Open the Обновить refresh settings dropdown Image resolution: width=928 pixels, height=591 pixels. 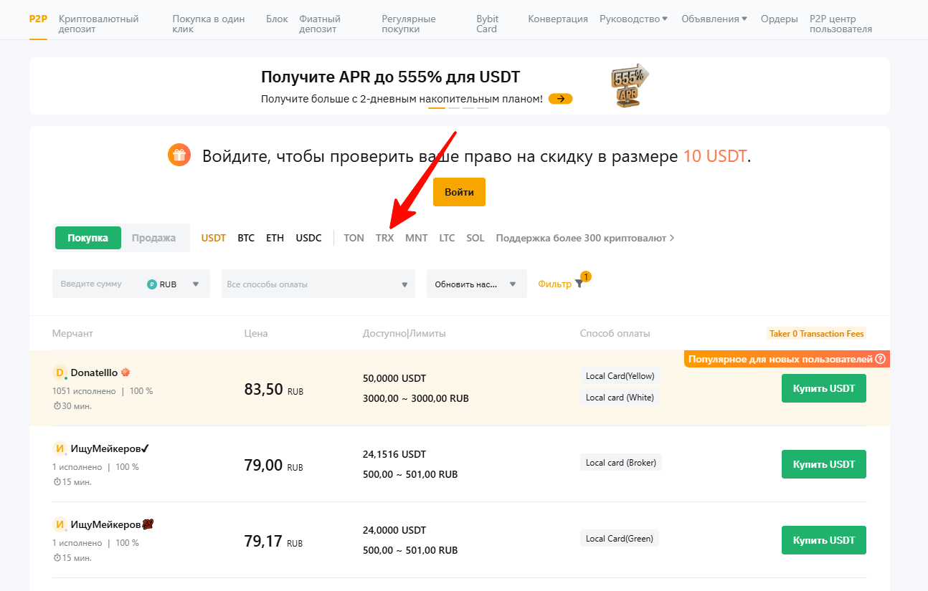coord(476,284)
